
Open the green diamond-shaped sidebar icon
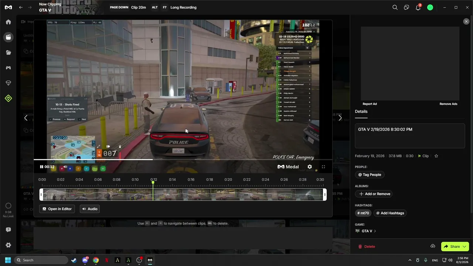coord(8,98)
